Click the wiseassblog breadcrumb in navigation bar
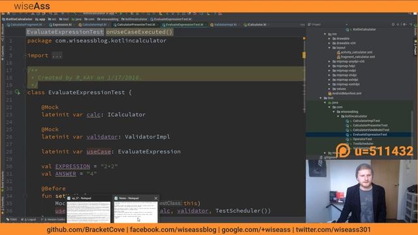 (108, 19)
